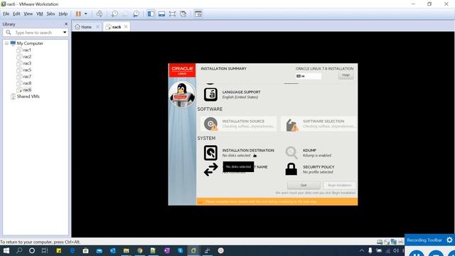Open the VM menu
Viewport: 455px width, 256px height.
pyautogui.click(x=40, y=14)
